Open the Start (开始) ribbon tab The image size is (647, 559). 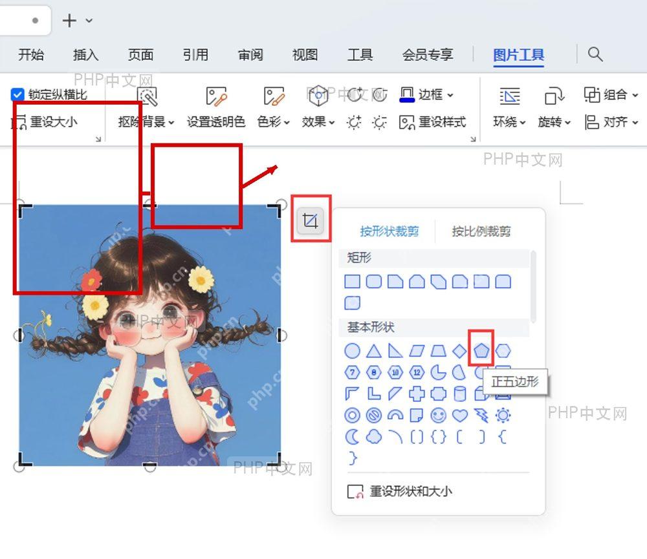tap(31, 54)
